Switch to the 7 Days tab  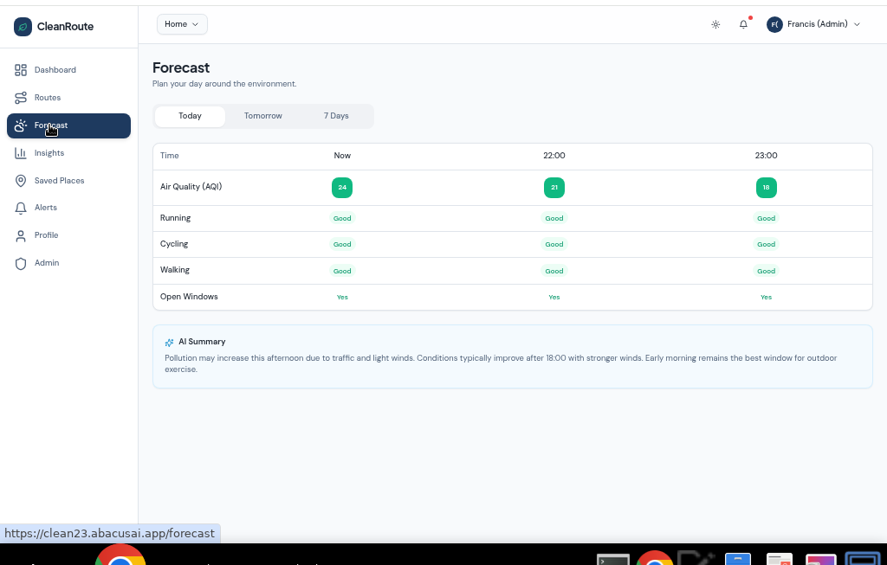click(x=336, y=117)
